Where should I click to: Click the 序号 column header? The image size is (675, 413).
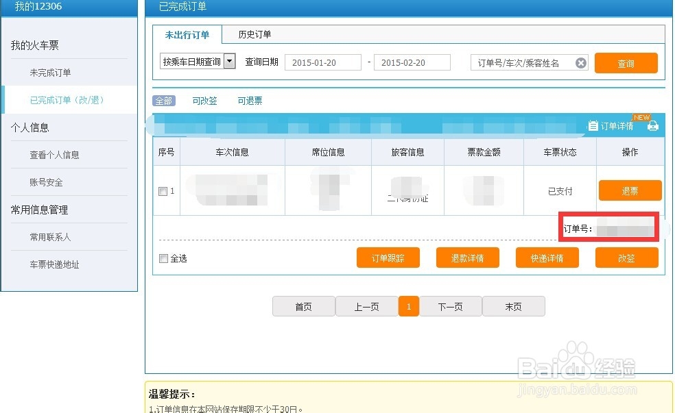click(166, 152)
